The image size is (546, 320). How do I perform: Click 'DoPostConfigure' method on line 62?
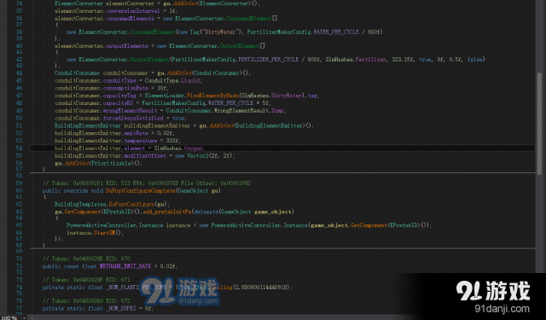[131, 204]
